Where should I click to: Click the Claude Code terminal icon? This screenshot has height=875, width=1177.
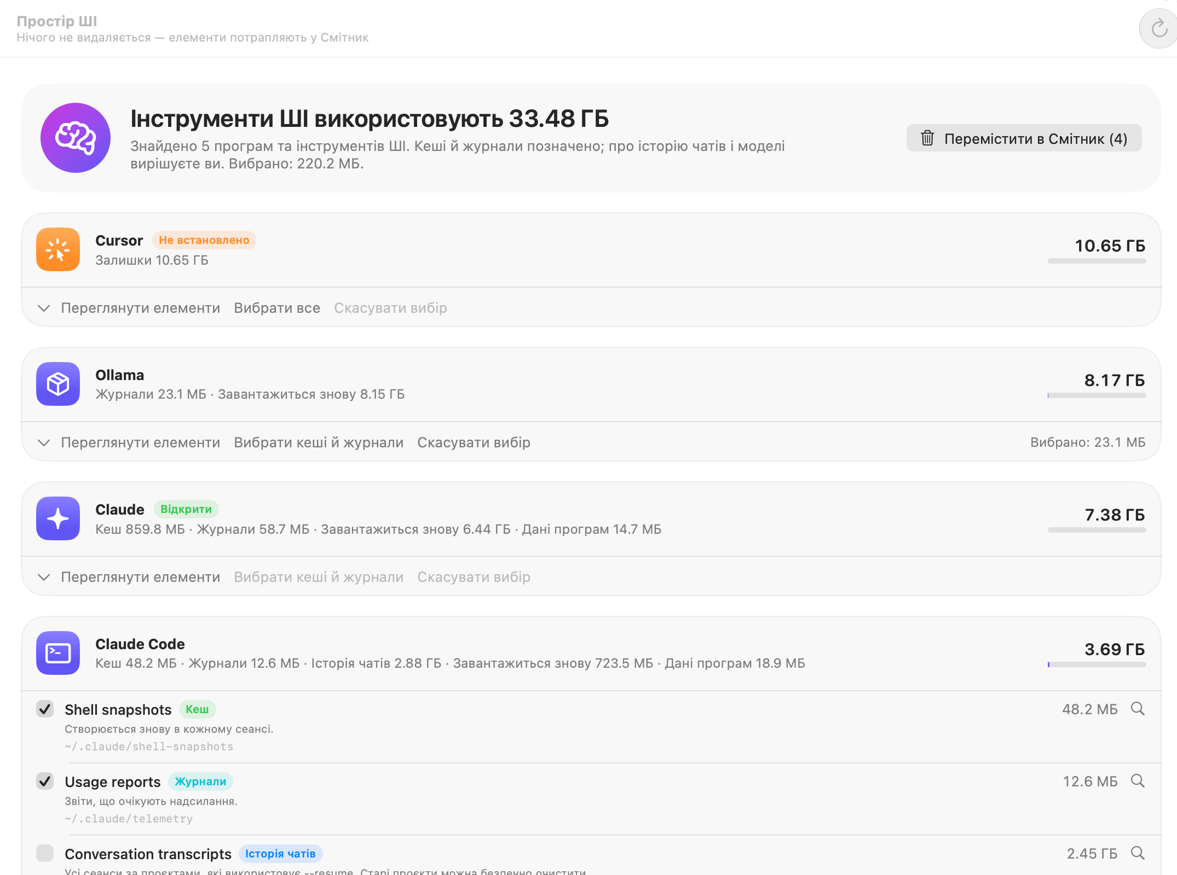pos(58,653)
